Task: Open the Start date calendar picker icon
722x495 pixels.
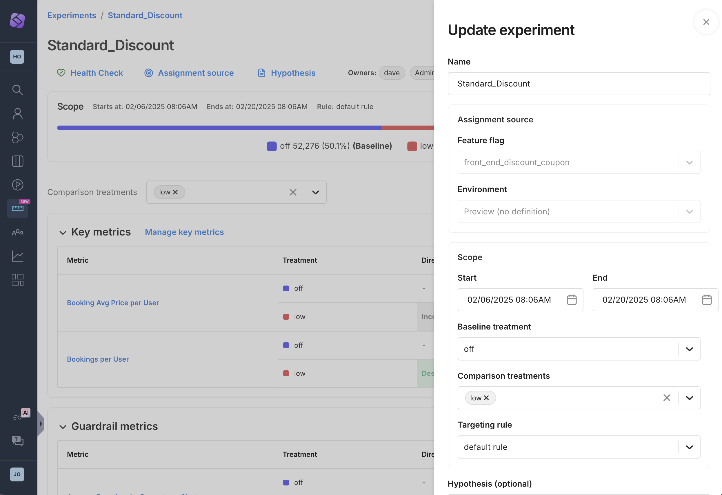Action: coord(572,300)
